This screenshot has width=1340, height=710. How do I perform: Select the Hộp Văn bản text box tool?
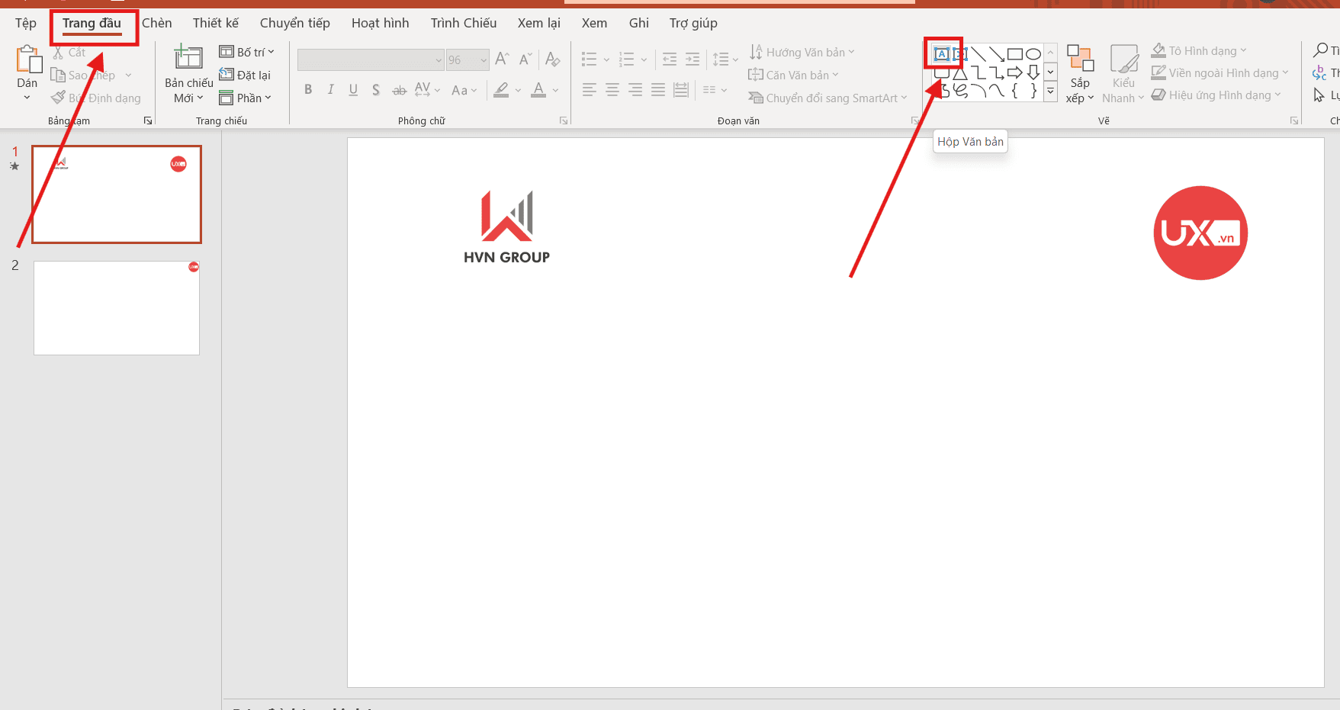point(942,54)
